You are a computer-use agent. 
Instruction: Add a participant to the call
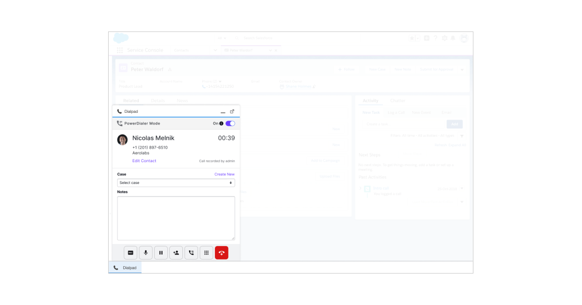click(176, 253)
